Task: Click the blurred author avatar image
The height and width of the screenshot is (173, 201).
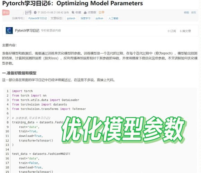Action: (x=28, y=12)
